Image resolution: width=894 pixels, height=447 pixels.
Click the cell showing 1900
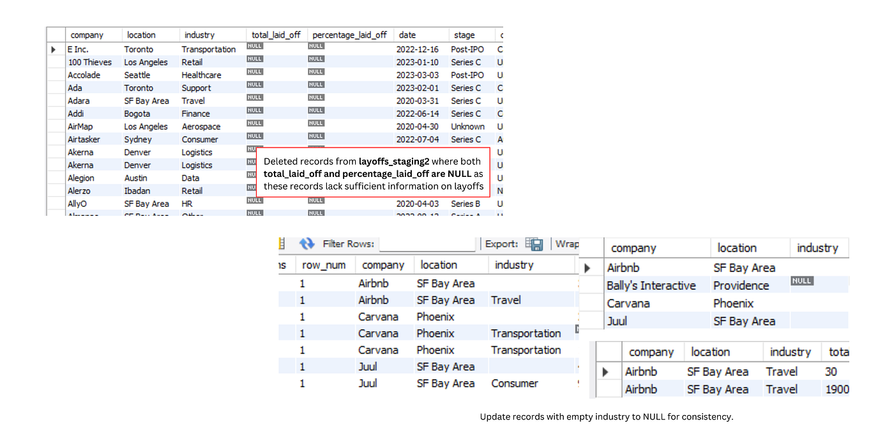[x=837, y=389]
